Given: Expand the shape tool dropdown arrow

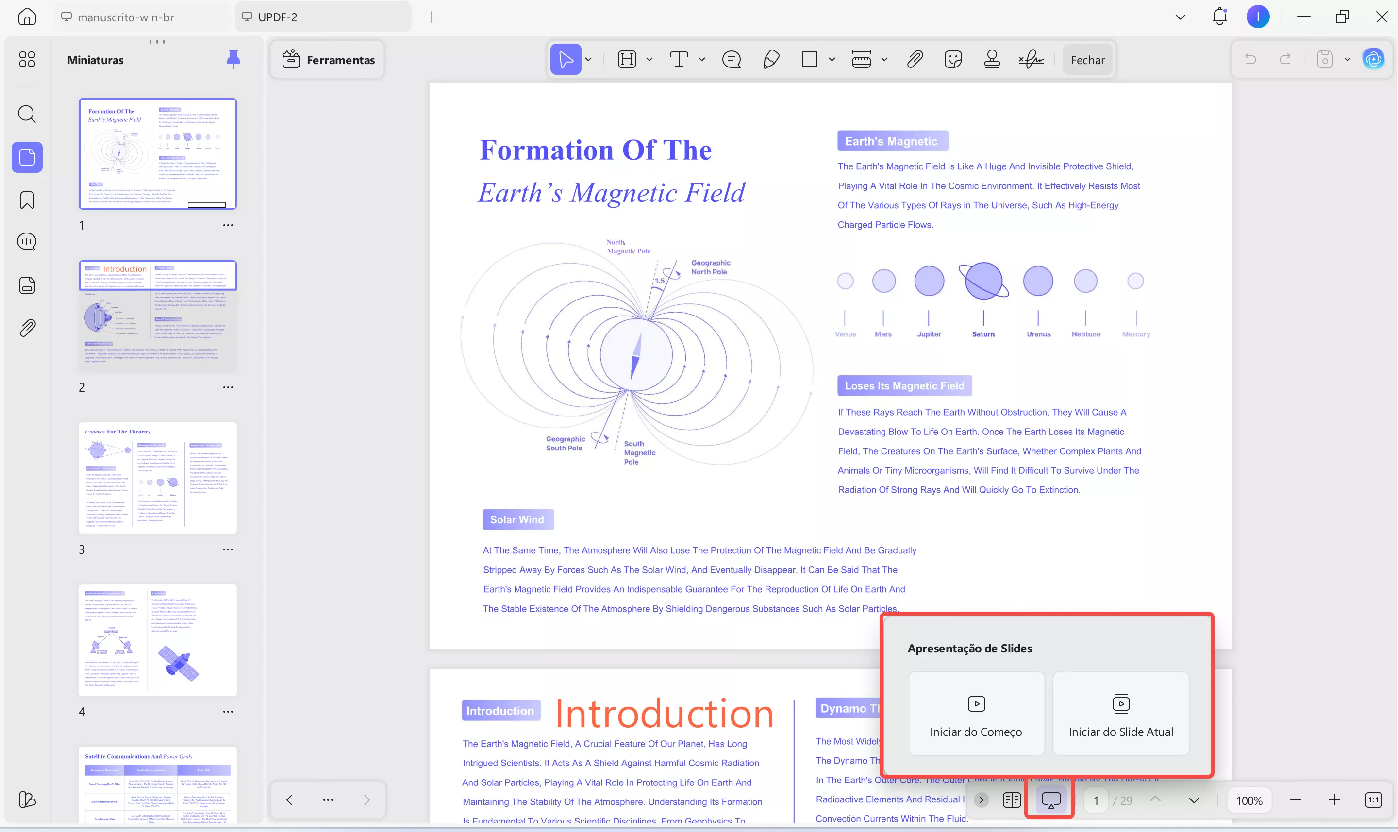Looking at the screenshot, I should (x=832, y=59).
